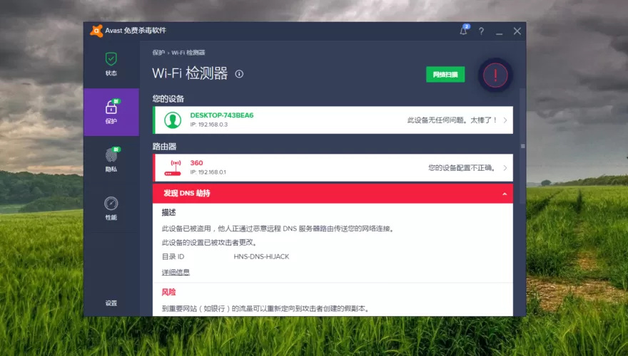The width and height of the screenshot is (628, 356).
Task: Click the DESKTOP-743BEA6 device avatar icon
Action: pyautogui.click(x=173, y=120)
